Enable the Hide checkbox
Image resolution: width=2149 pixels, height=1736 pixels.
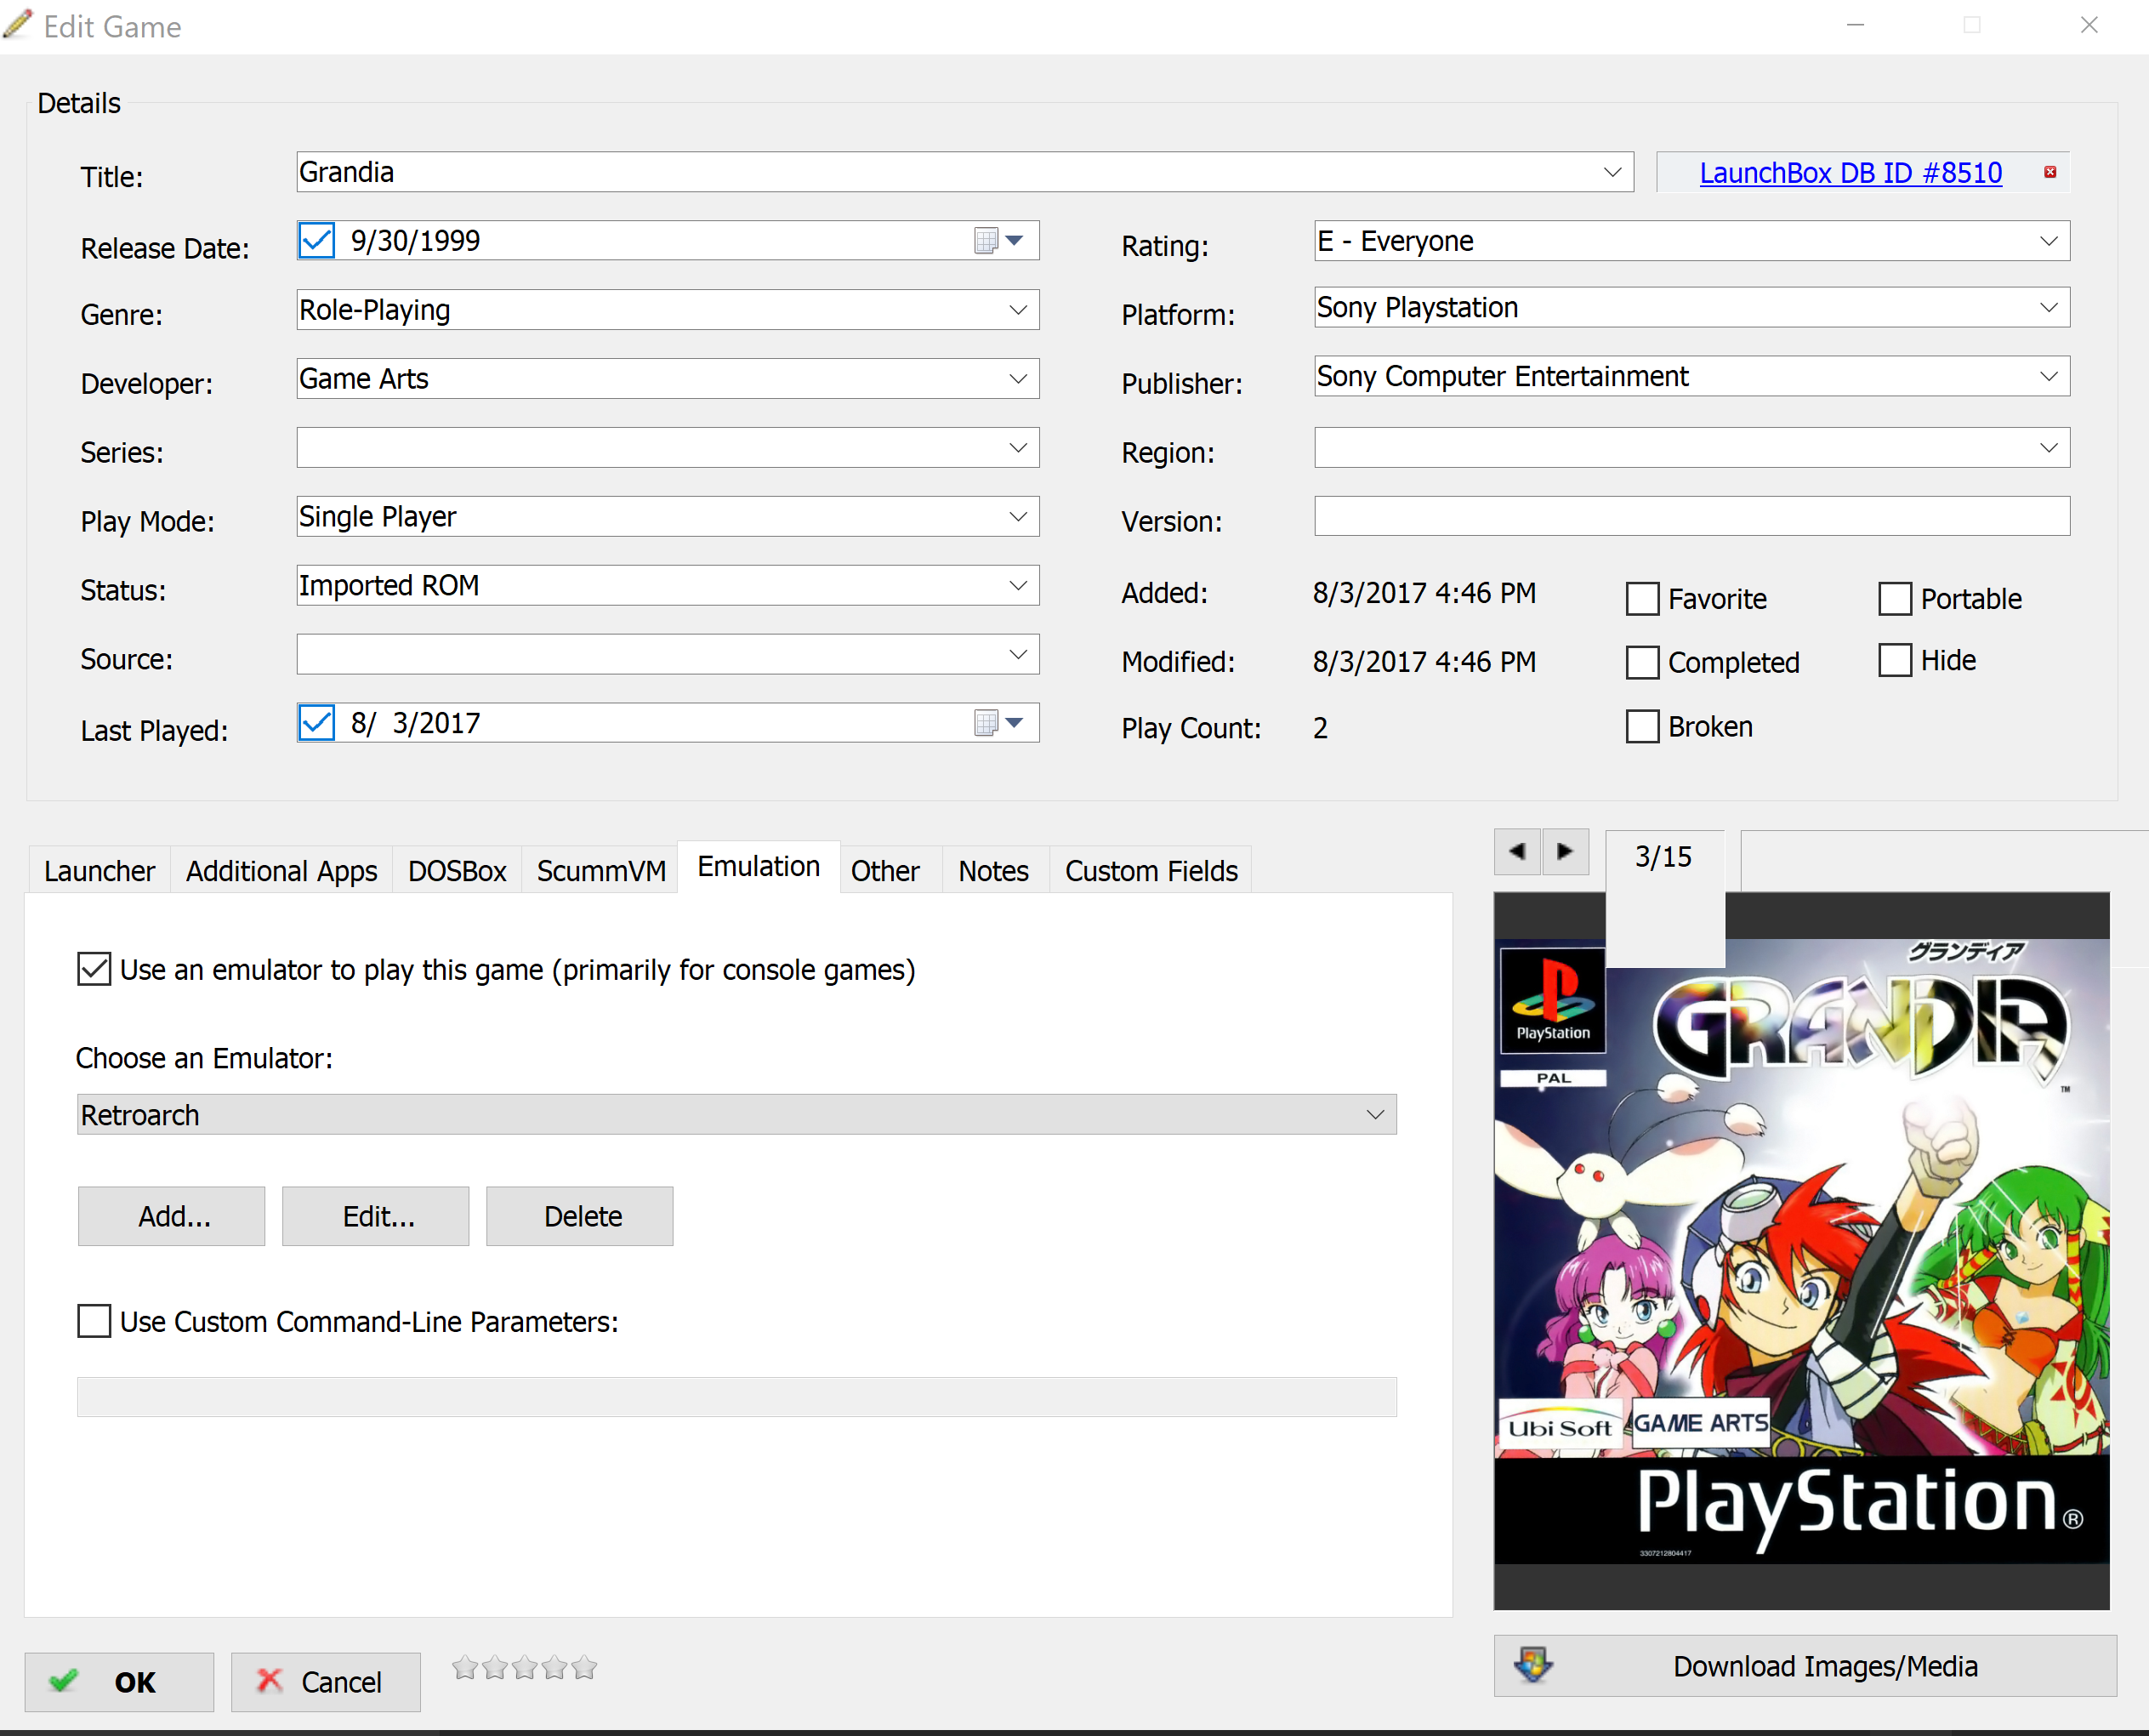pyautogui.click(x=1895, y=660)
